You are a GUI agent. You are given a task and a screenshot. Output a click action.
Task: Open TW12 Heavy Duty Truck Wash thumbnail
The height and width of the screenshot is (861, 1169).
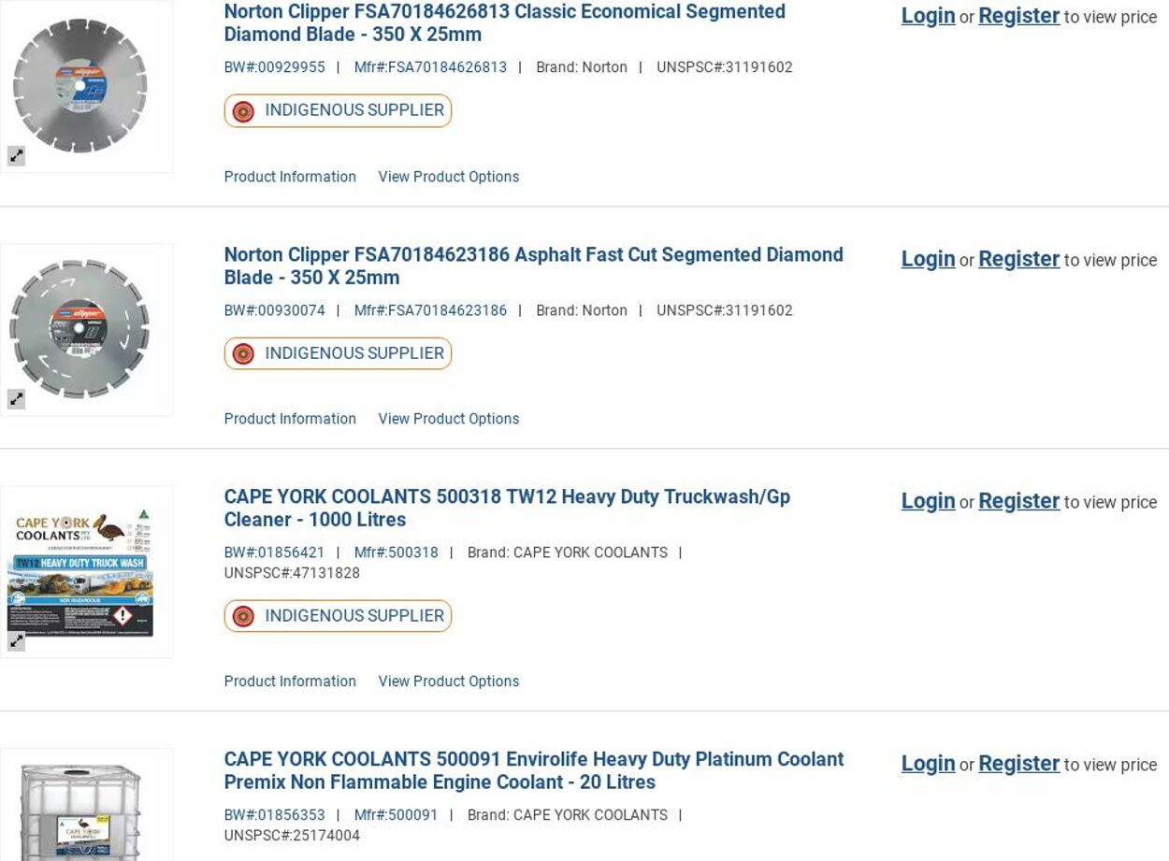click(x=80, y=570)
